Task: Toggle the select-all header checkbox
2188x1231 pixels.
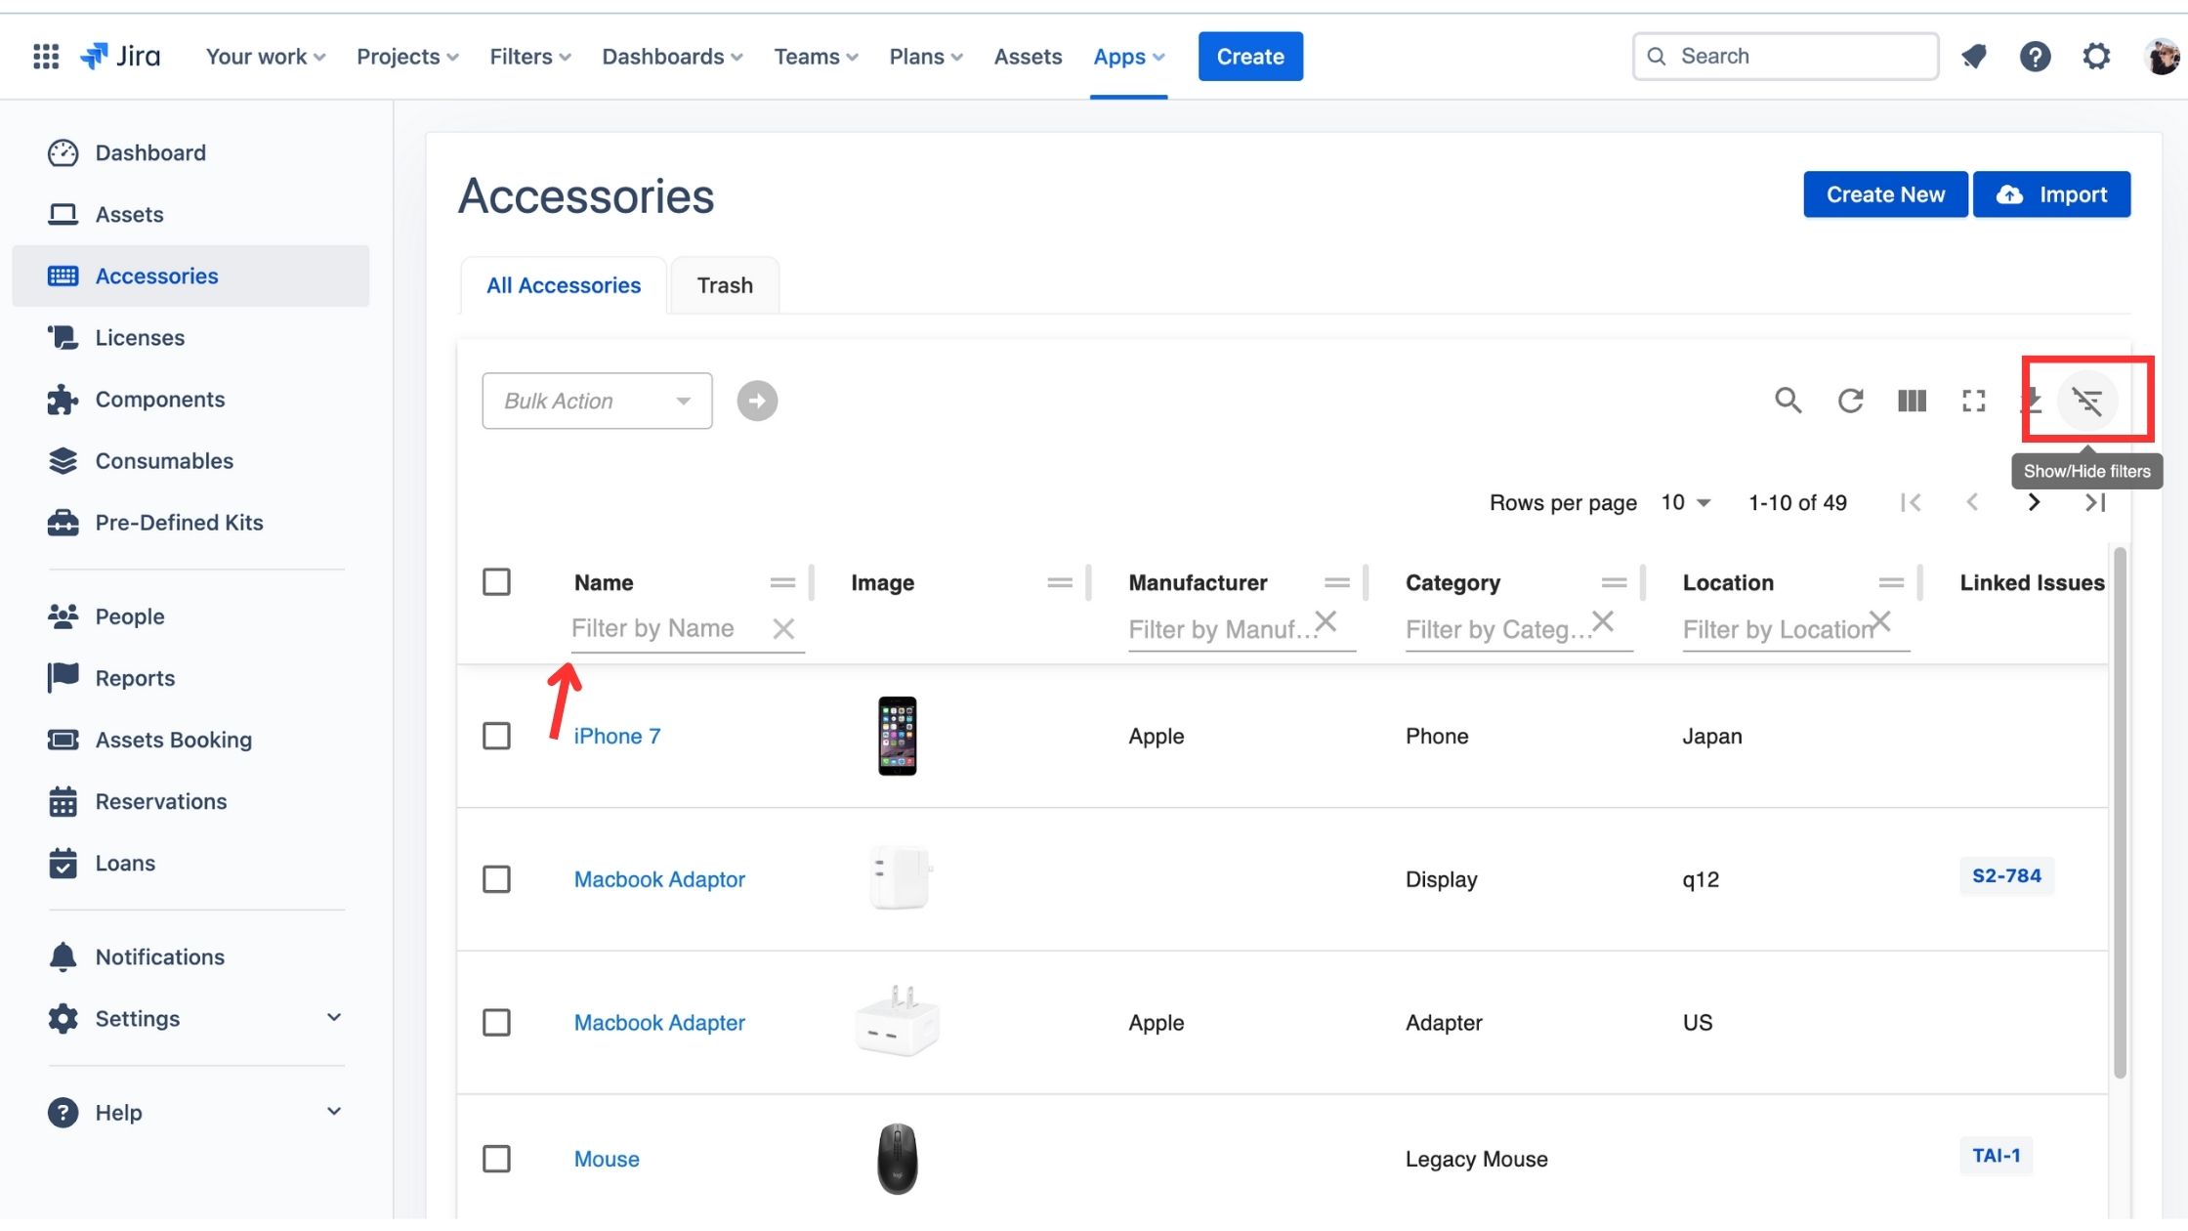Action: pyautogui.click(x=496, y=582)
